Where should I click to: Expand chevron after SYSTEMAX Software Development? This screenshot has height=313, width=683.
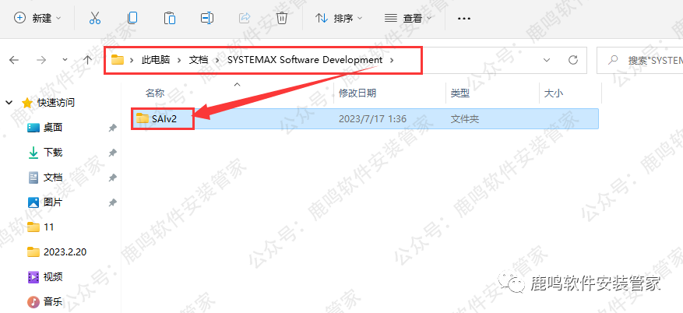pos(392,60)
